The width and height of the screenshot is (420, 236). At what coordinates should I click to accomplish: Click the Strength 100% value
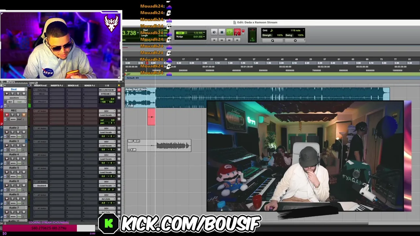point(280,35)
